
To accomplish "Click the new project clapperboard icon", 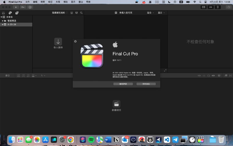I will point(116,104).
